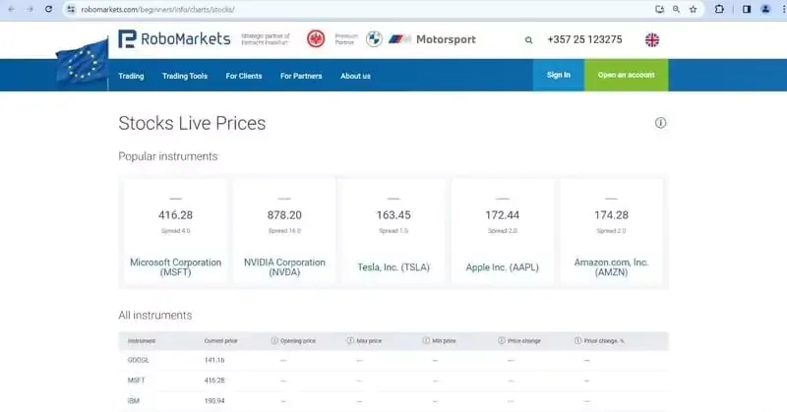This screenshot has width=787, height=412.
Task: Click the Open an account button
Action: tap(627, 75)
